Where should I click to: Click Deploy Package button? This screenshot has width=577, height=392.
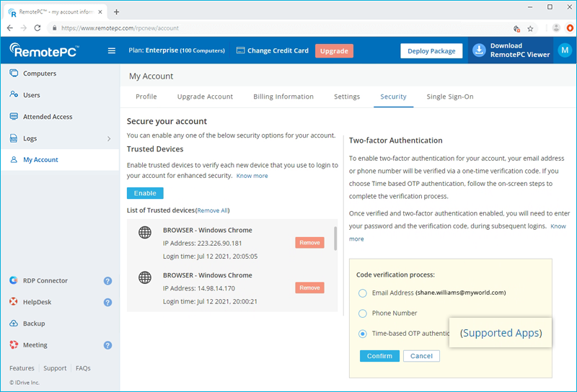pos(431,50)
